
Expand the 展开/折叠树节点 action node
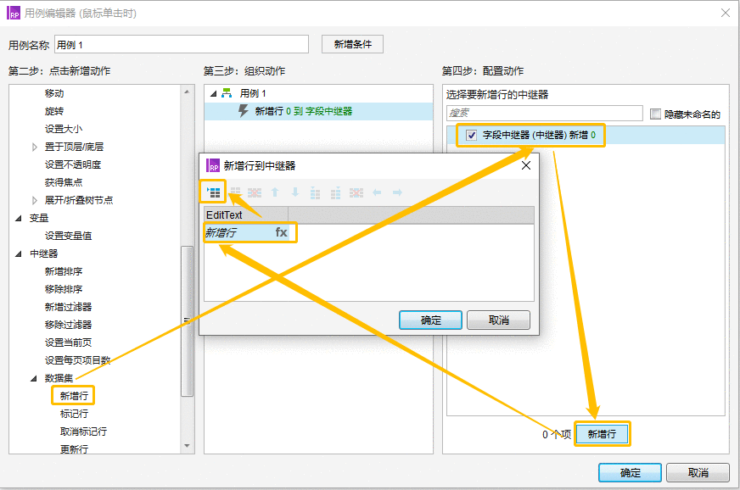pyautogui.click(x=35, y=200)
